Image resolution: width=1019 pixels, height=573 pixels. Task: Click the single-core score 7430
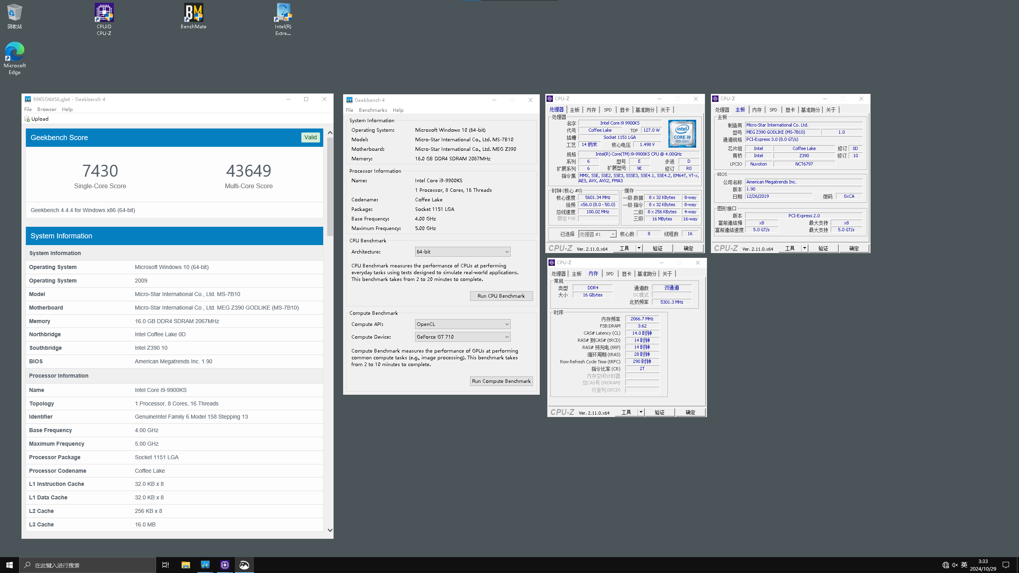point(100,171)
